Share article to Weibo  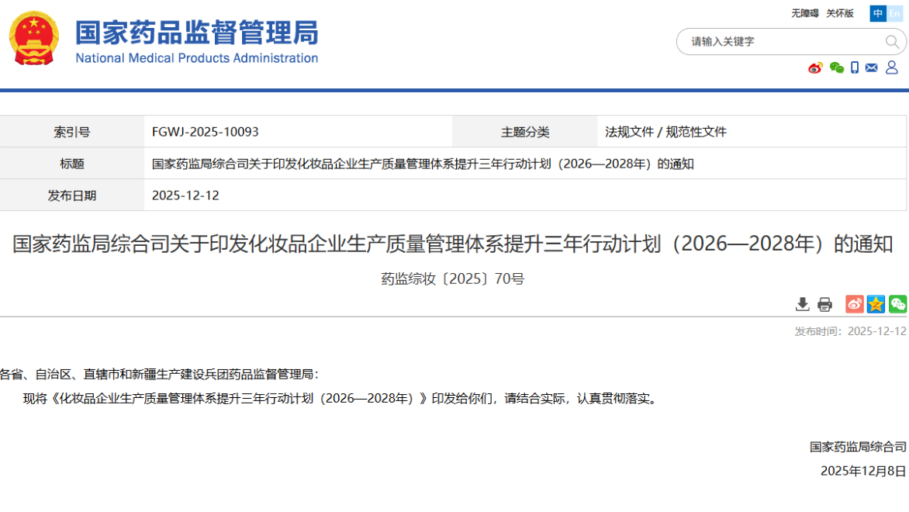(x=854, y=304)
